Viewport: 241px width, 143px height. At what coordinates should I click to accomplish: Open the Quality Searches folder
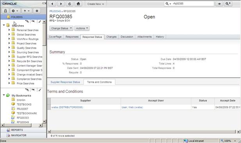tap(27, 48)
